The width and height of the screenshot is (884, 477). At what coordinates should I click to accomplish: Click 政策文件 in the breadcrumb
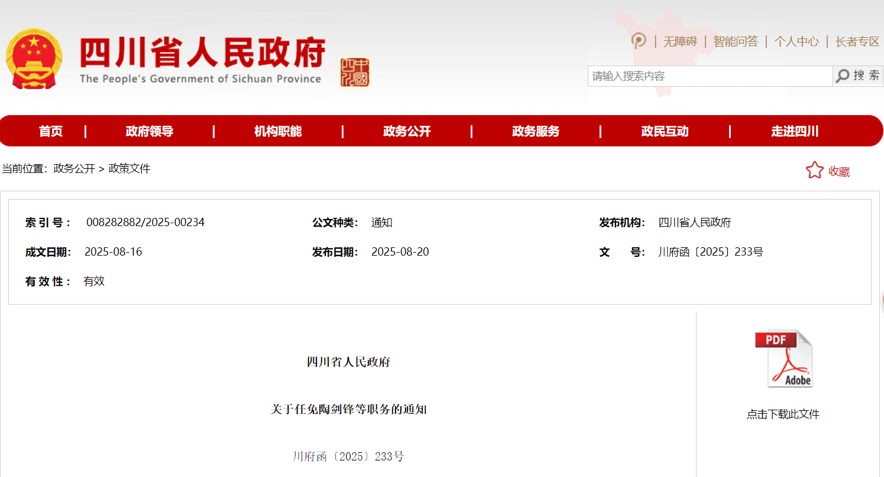129,169
